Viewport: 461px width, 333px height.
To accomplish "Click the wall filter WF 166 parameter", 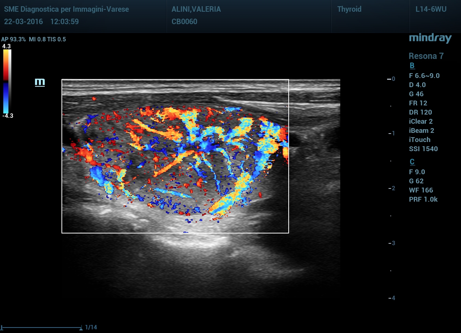I will coord(421,190).
